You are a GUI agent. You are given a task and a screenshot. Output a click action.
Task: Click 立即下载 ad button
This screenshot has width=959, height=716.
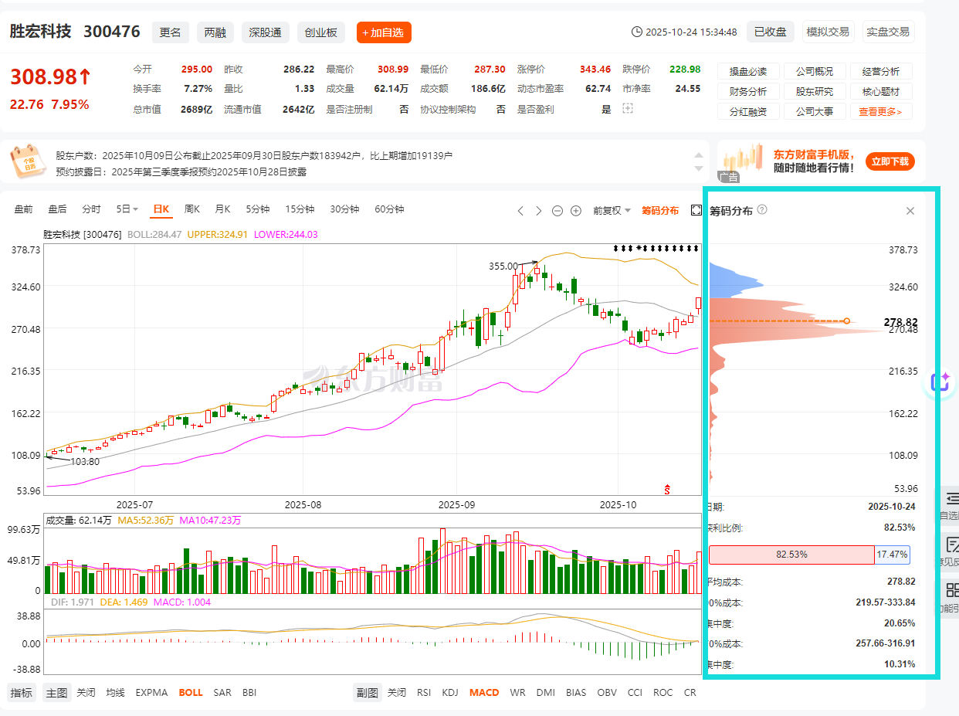892,161
